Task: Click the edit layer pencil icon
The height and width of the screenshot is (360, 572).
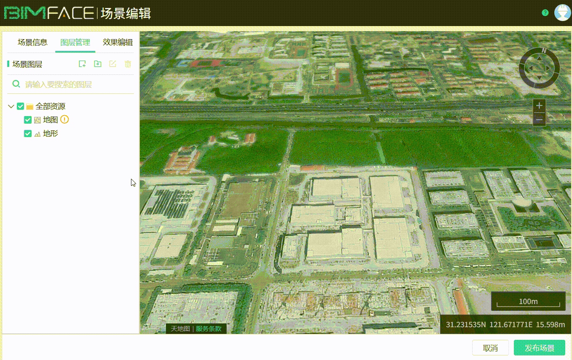Action: pos(112,64)
